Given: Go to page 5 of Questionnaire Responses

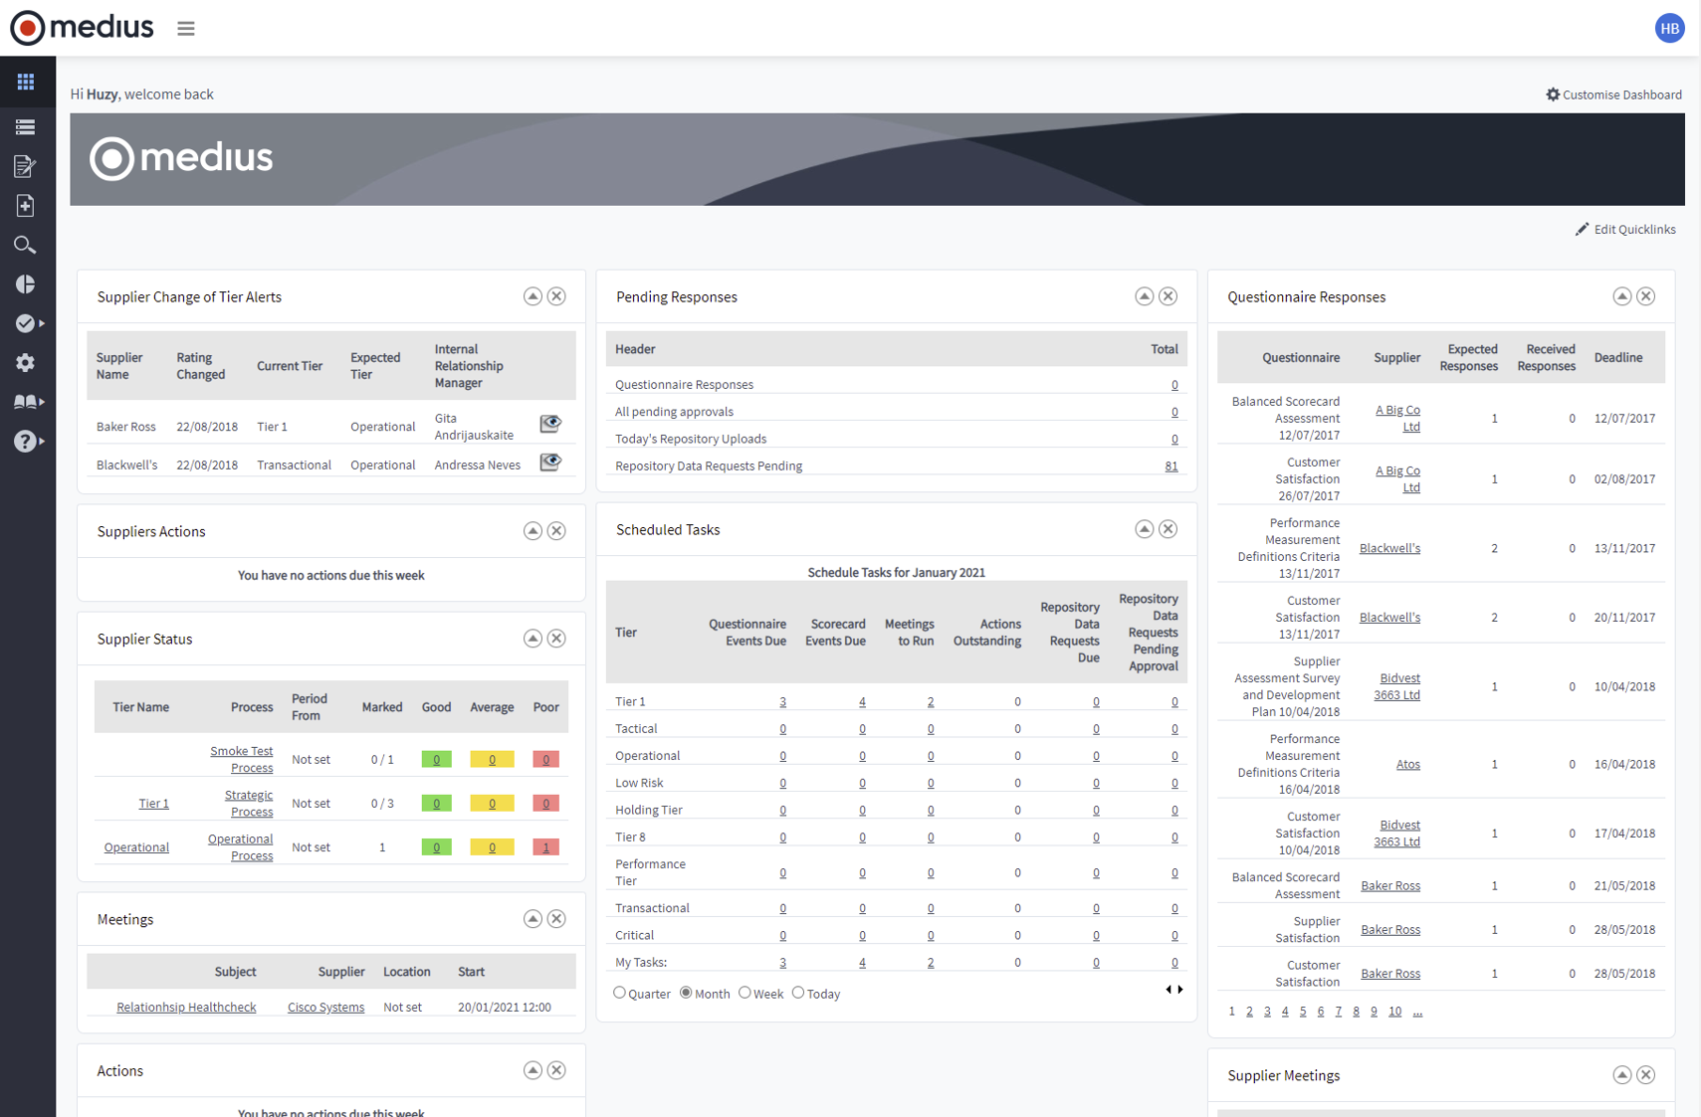Looking at the screenshot, I should (x=1302, y=1011).
